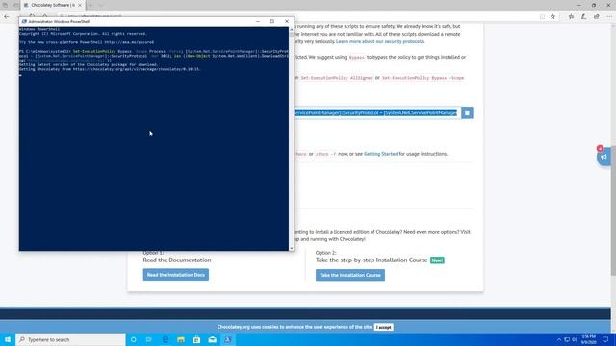The height and width of the screenshot is (346, 616).
Task: Select the PowerShell taskbar button
Action: point(228,339)
